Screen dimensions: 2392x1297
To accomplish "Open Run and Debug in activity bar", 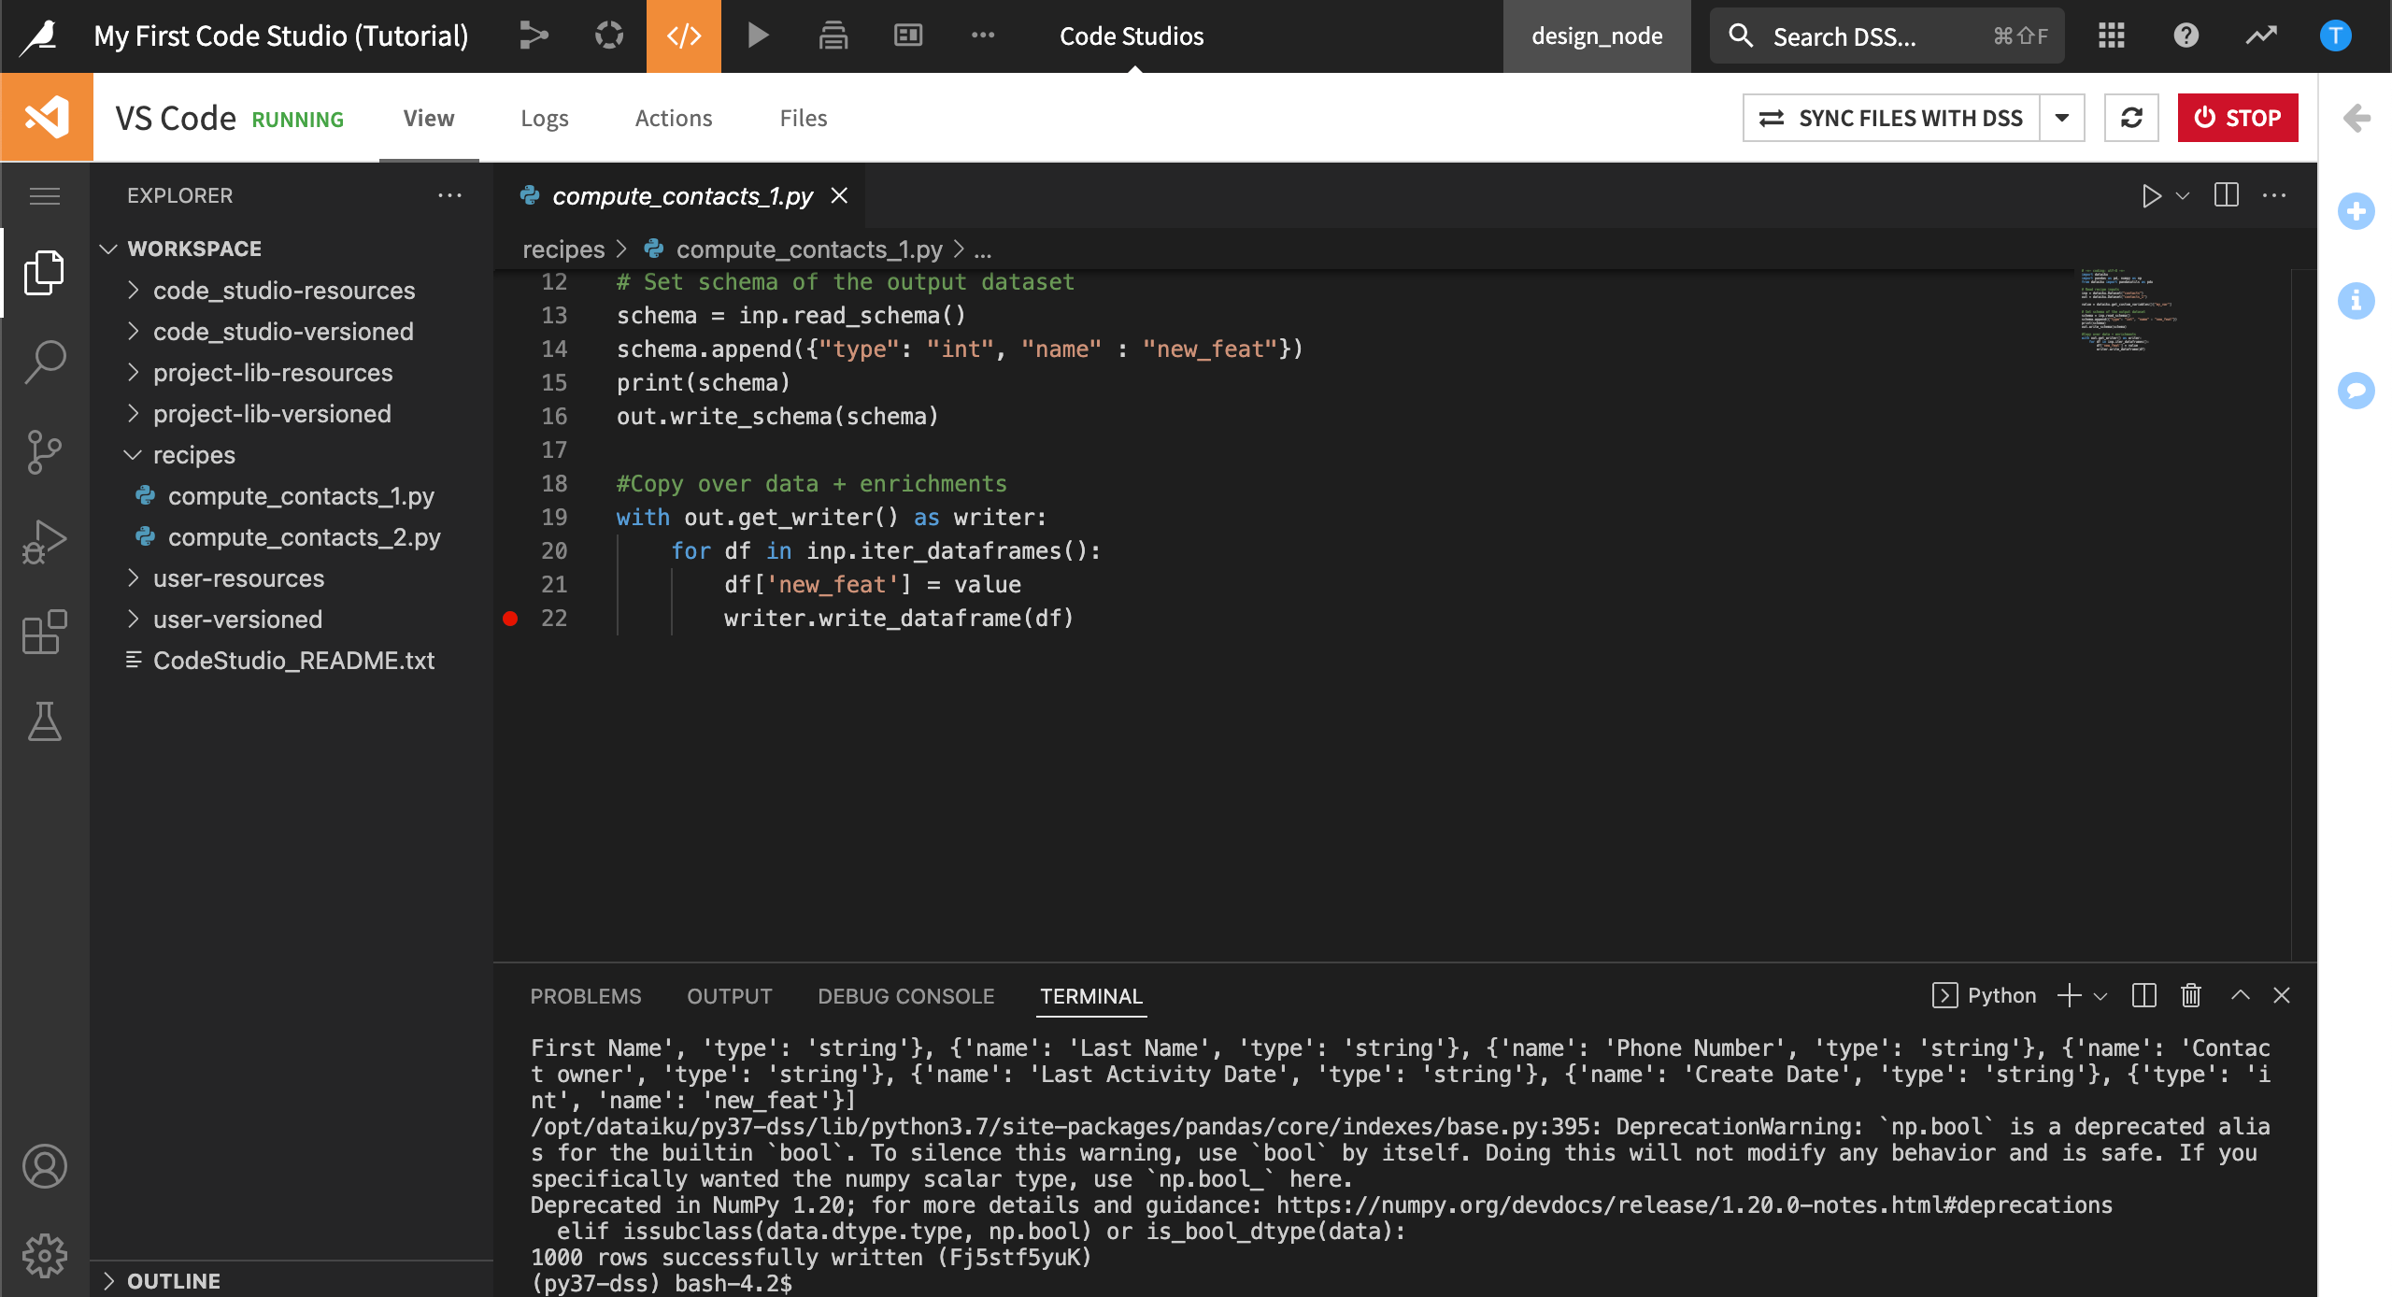I will pos(45,542).
